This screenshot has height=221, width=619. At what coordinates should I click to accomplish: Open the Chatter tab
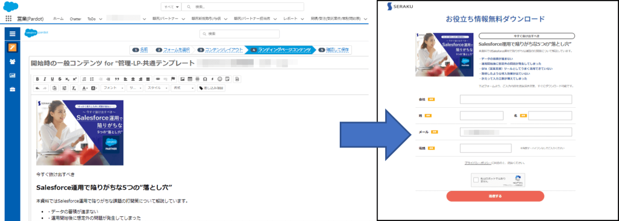pos(75,19)
